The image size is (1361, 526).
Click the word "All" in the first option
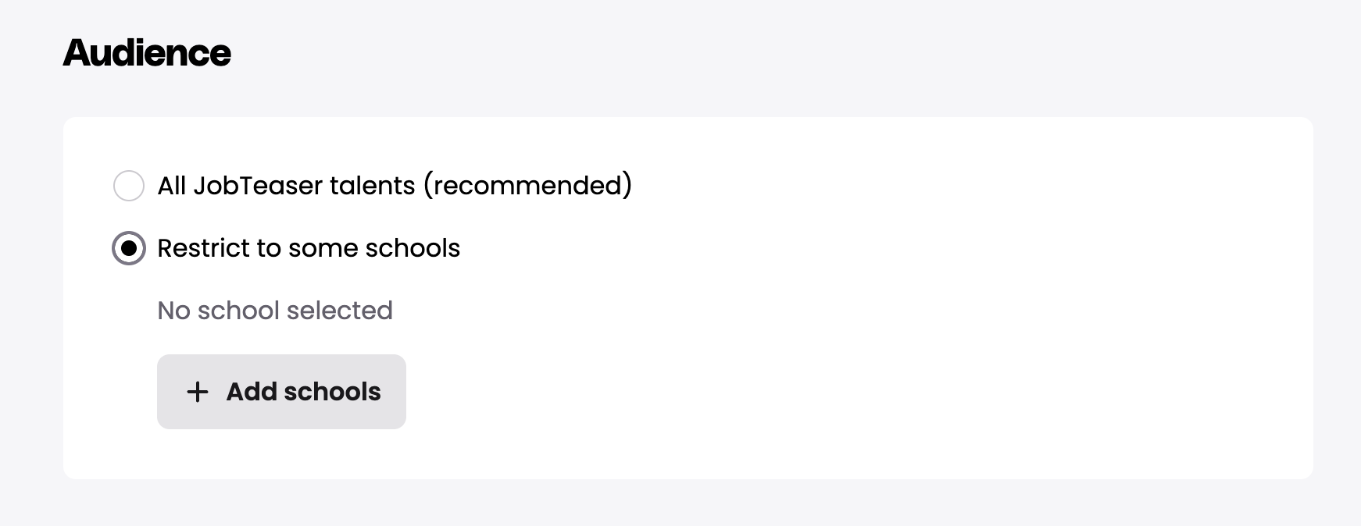172,186
